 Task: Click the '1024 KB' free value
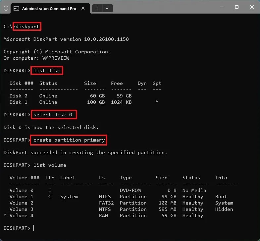point(121,102)
